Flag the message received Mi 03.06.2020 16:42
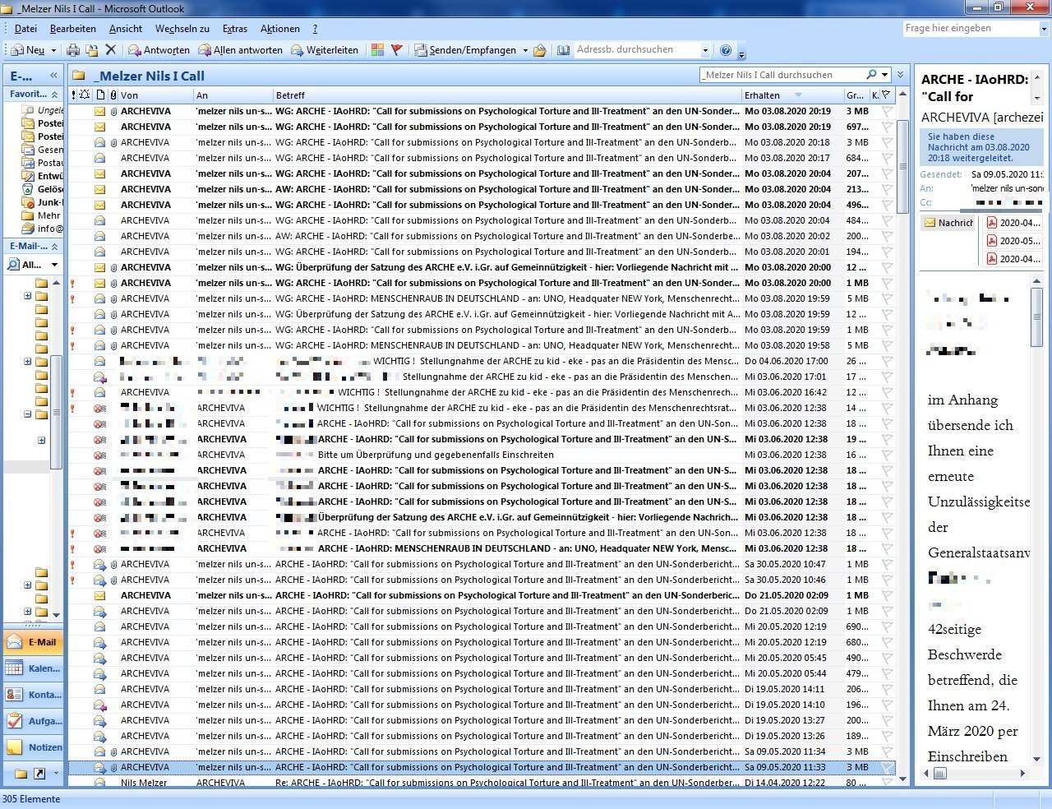1052x809 pixels. pyautogui.click(x=887, y=392)
